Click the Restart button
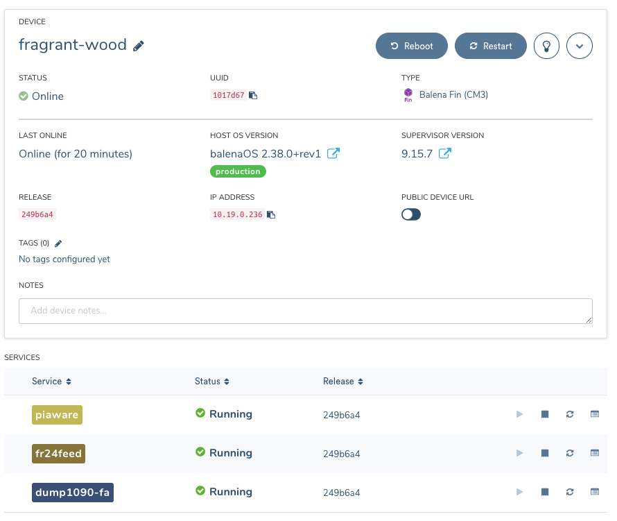Screen dimensions: 617x521 491,46
